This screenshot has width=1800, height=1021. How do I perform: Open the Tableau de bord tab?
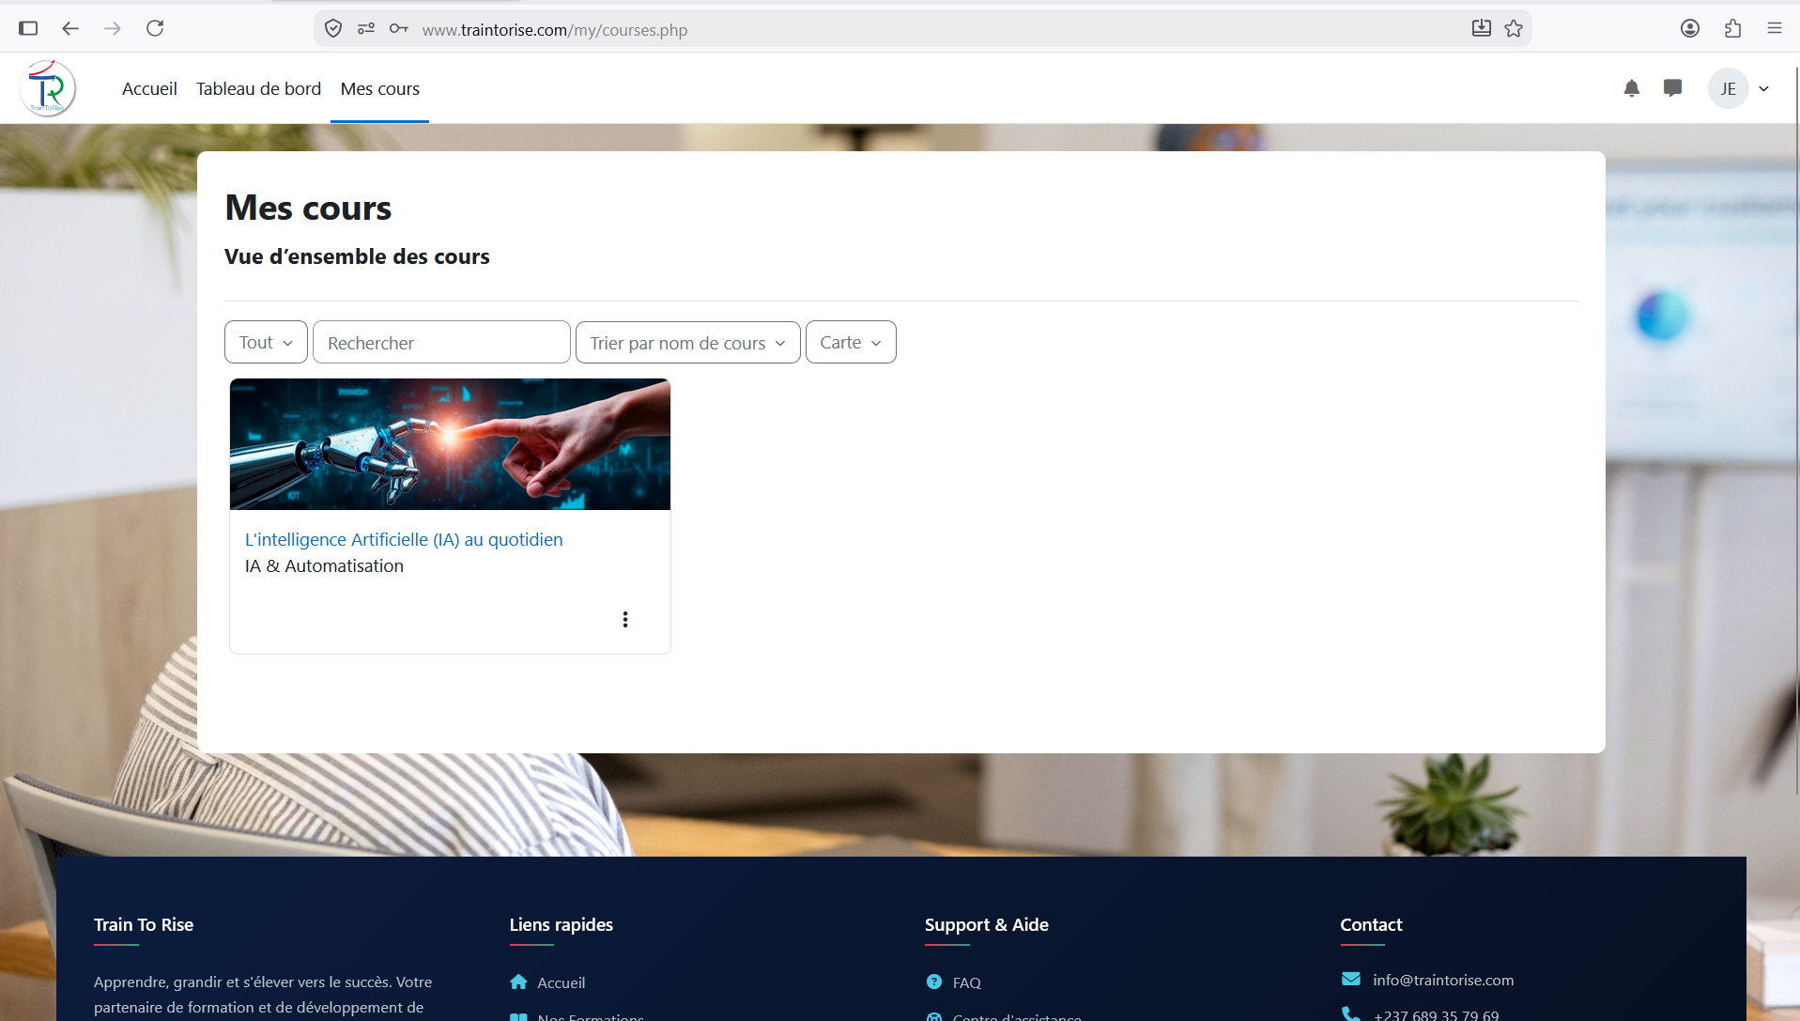coord(258,88)
